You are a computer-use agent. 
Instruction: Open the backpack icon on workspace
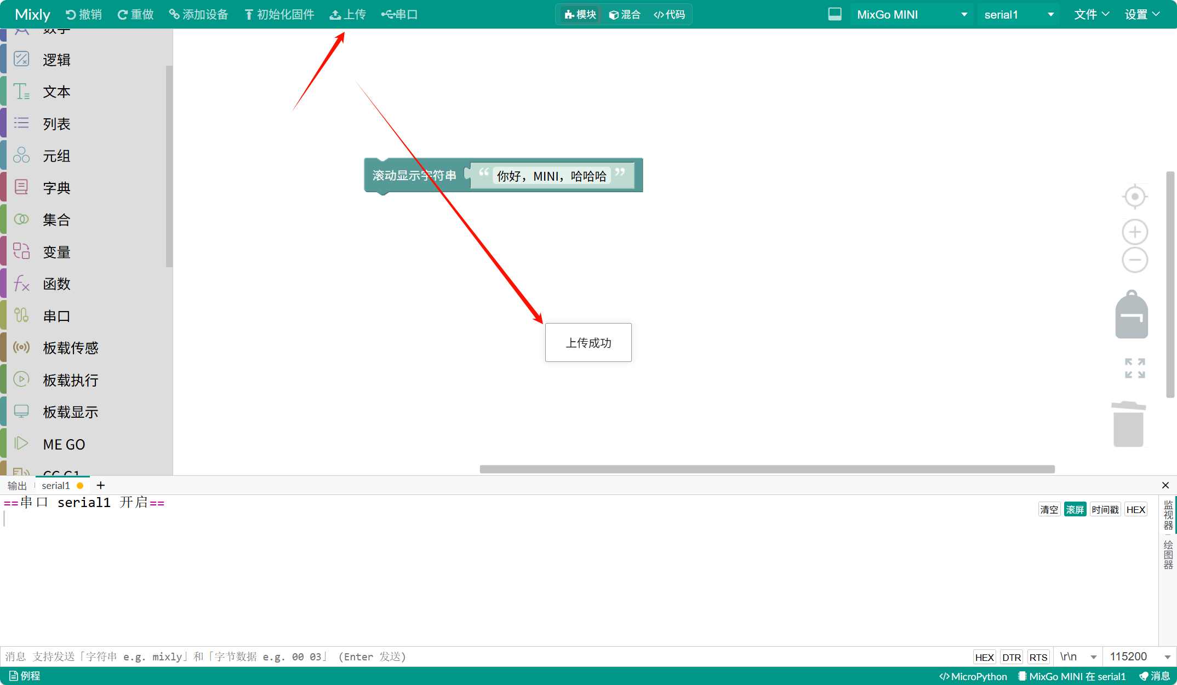[x=1132, y=315]
